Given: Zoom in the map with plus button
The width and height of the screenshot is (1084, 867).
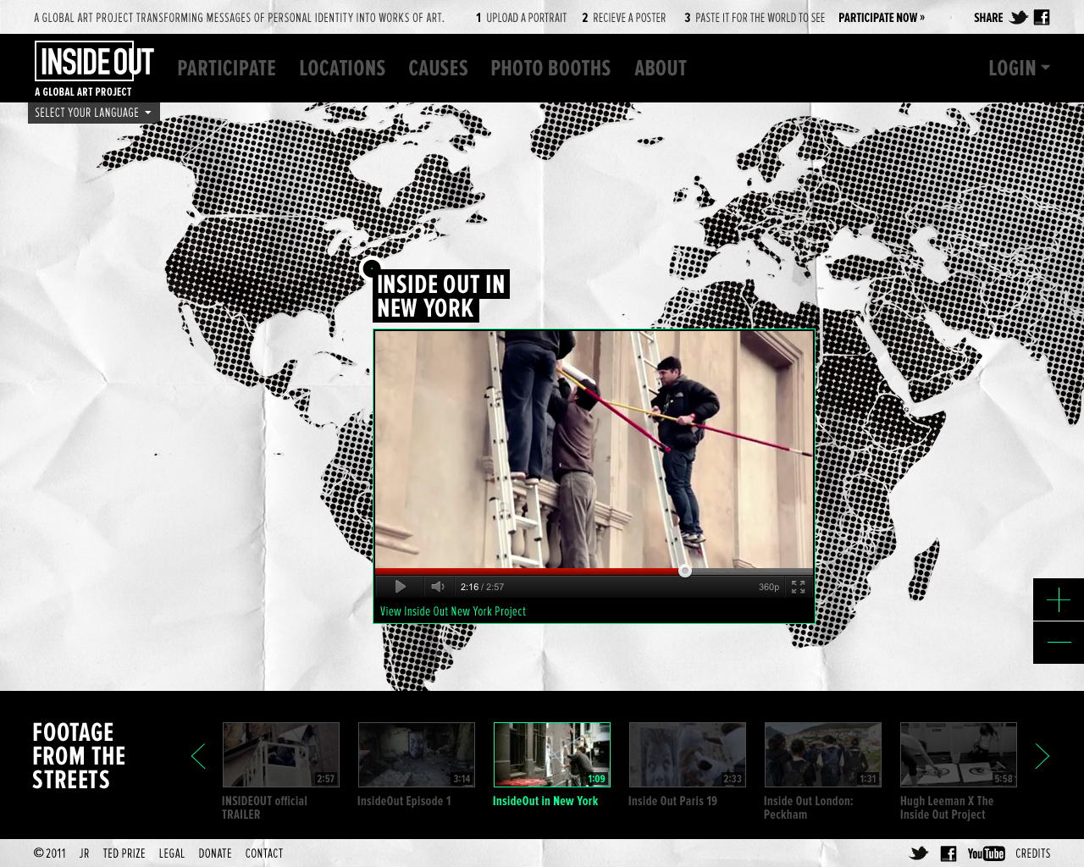Looking at the screenshot, I should click(1059, 600).
